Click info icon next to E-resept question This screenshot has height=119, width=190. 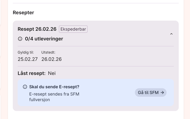tap(25, 87)
